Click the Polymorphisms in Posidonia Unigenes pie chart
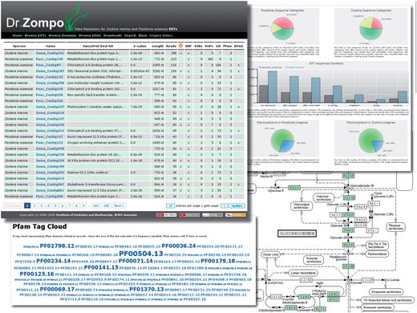This screenshot has width=417, height=313. point(282,140)
